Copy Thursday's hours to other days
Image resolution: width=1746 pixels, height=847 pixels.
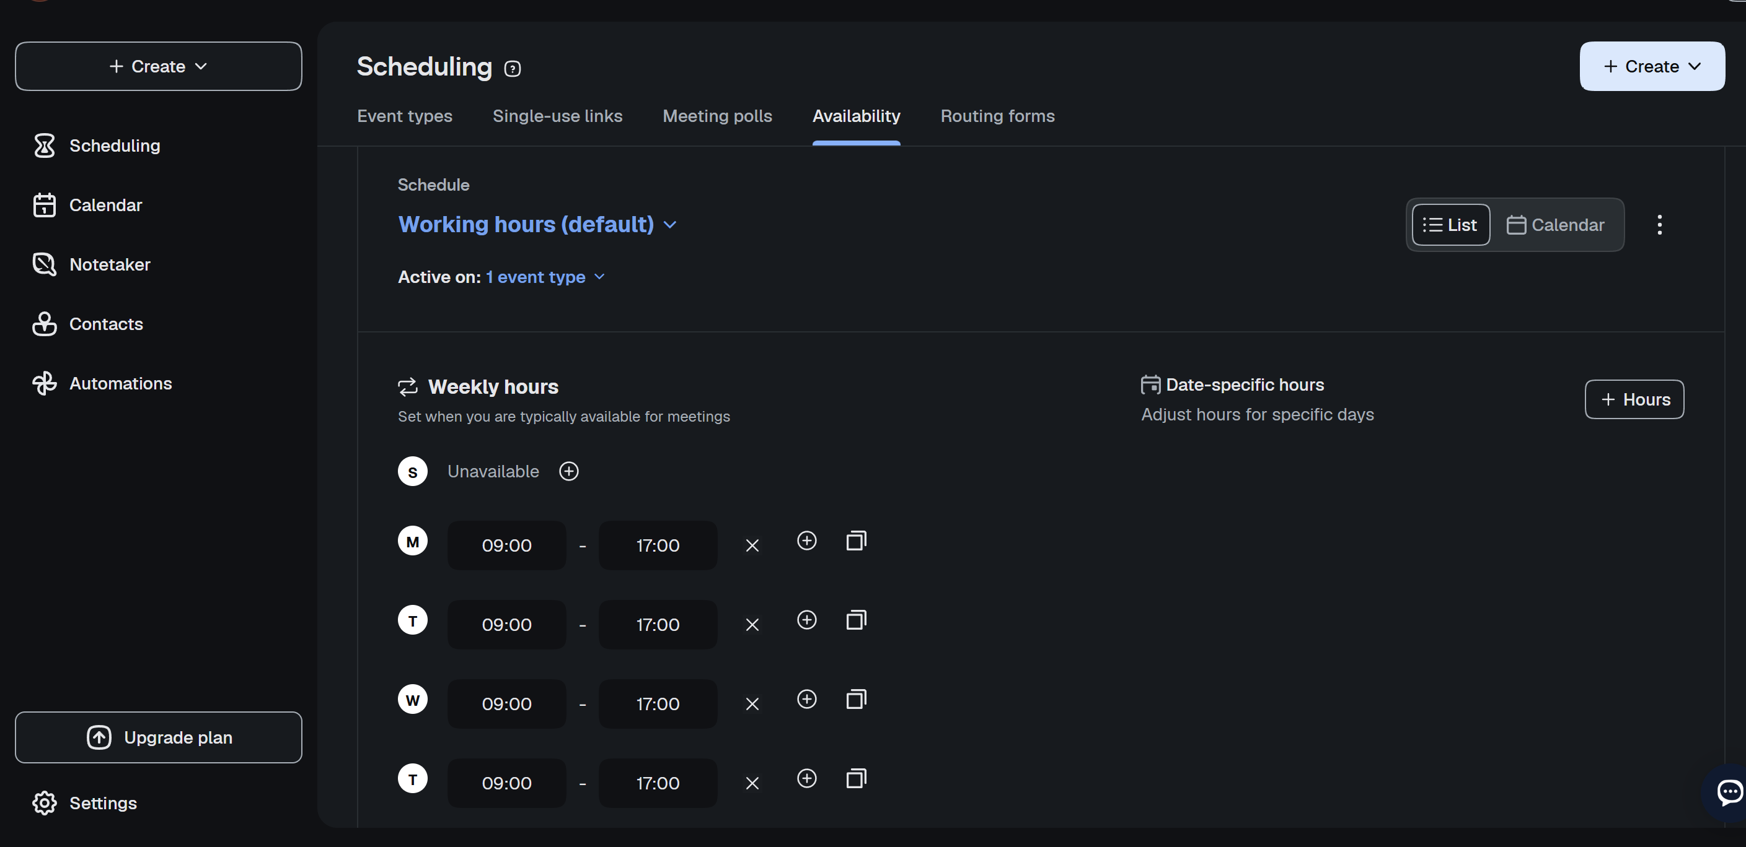(x=856, y=778)
